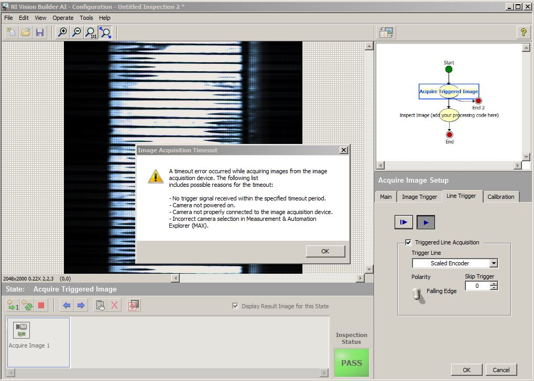Click OK in the Image Acquisition Timeout dialog
Screen dimensions: 534x381
coord(325,251)
